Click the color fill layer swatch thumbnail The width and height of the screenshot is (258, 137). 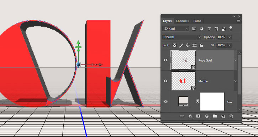[x=183, y=102]
